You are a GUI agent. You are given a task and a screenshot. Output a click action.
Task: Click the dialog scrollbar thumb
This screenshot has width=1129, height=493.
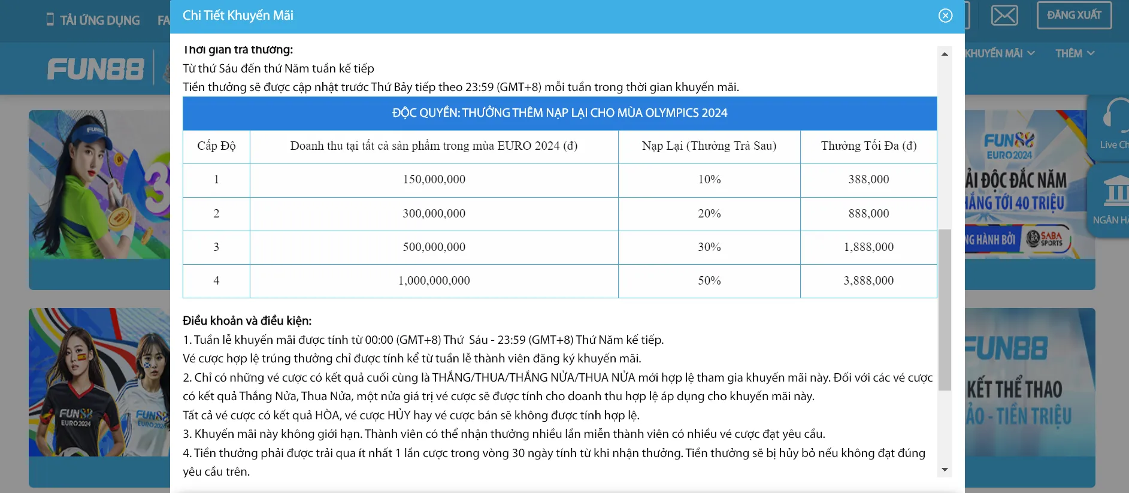click(945, 310)
